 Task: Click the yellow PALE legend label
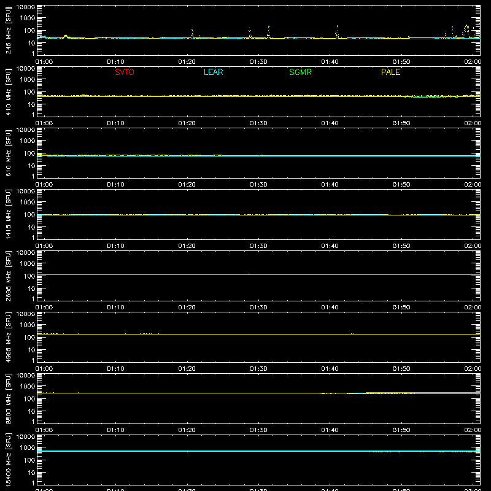point(390,72)
